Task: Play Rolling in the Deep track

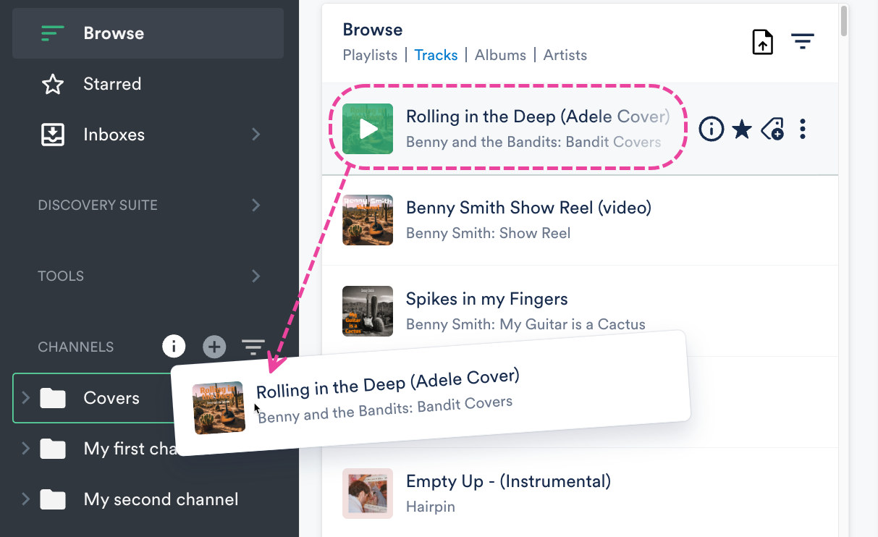Action: point(368,129)
